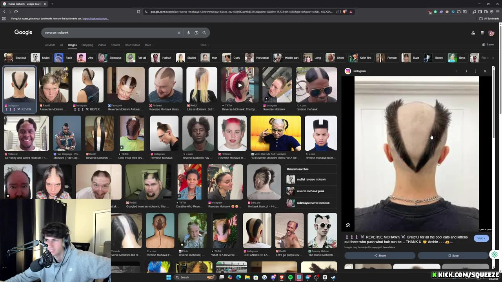Screen dimensions: 502x282
Task: Reload the page
Action: (x=16, y=12)
